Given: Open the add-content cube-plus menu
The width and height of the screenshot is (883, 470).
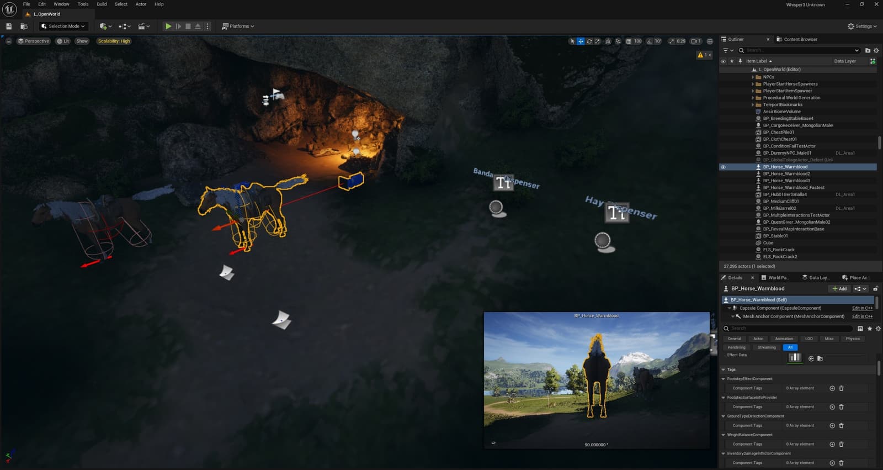Looking at the screenshot, I should pos(105,26).
